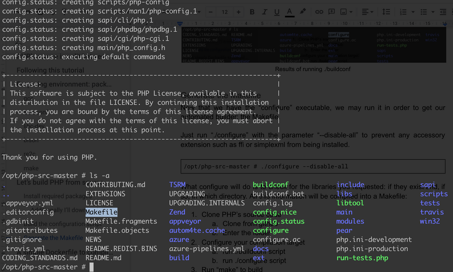Add a comment with the comment icon
The image size is (453, 272).
[331, 12]
